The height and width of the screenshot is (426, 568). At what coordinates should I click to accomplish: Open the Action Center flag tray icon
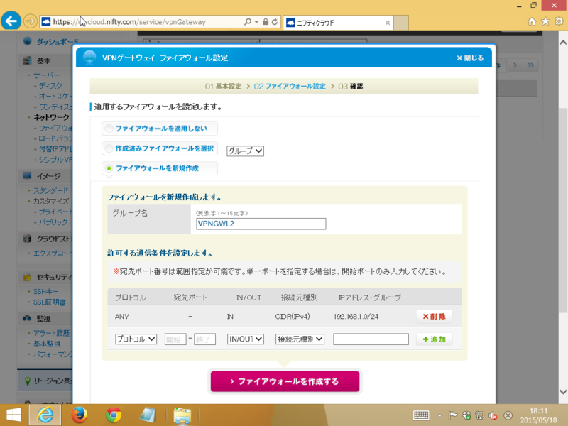tap(452, 415)
